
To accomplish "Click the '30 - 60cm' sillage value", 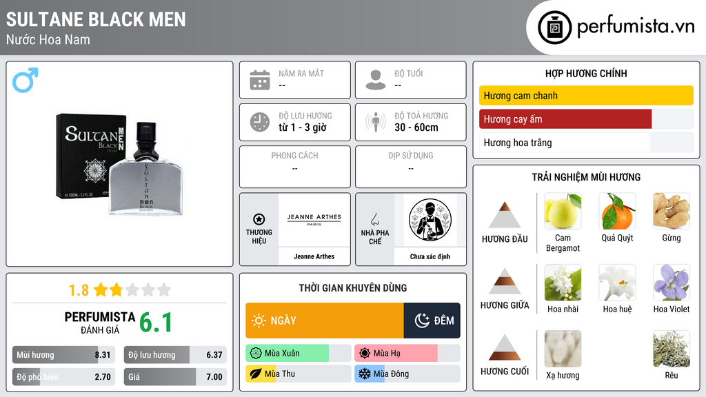I will pyautogui.click(x=416, y=128).
